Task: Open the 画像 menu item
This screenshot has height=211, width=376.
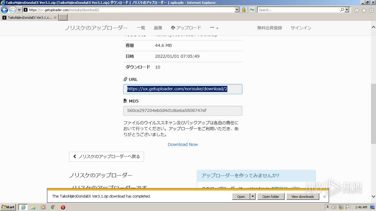Action: (x=158, y=28)
